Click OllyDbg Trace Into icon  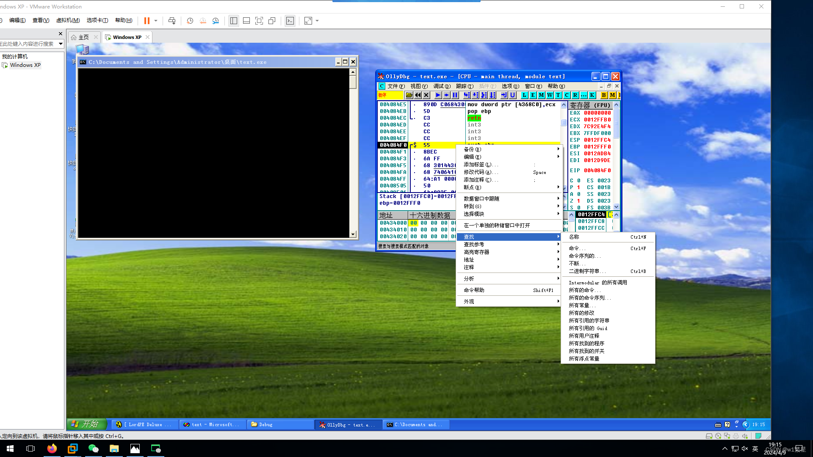(484, 95)
